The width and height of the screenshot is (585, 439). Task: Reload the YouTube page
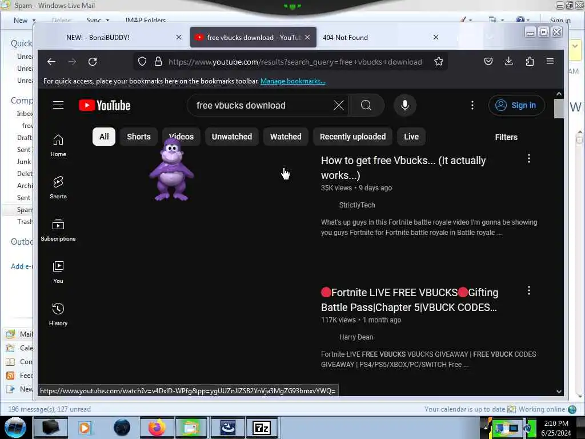pos(93,62)
